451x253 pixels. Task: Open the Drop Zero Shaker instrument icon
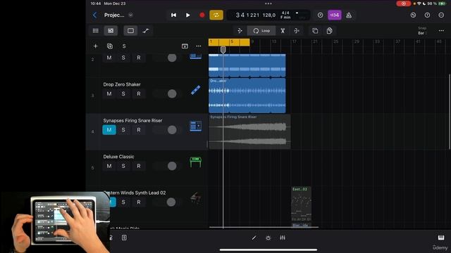(196, 91)
